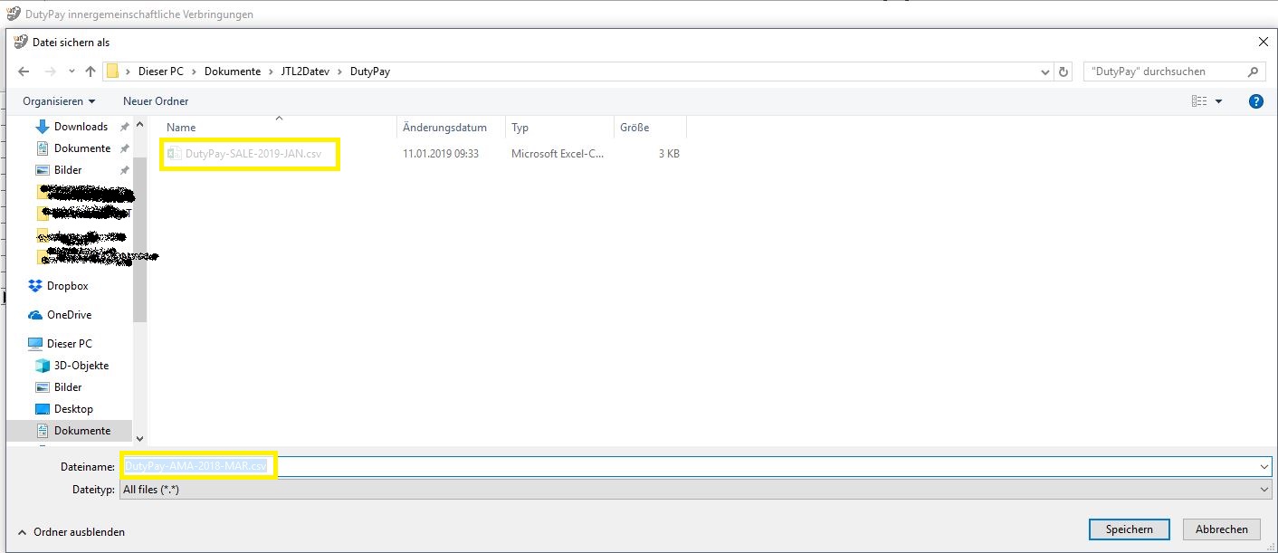The image size is (1278, 553).
Task: Create a new folder with Neuer Ordner
Action: click(156, 101)
